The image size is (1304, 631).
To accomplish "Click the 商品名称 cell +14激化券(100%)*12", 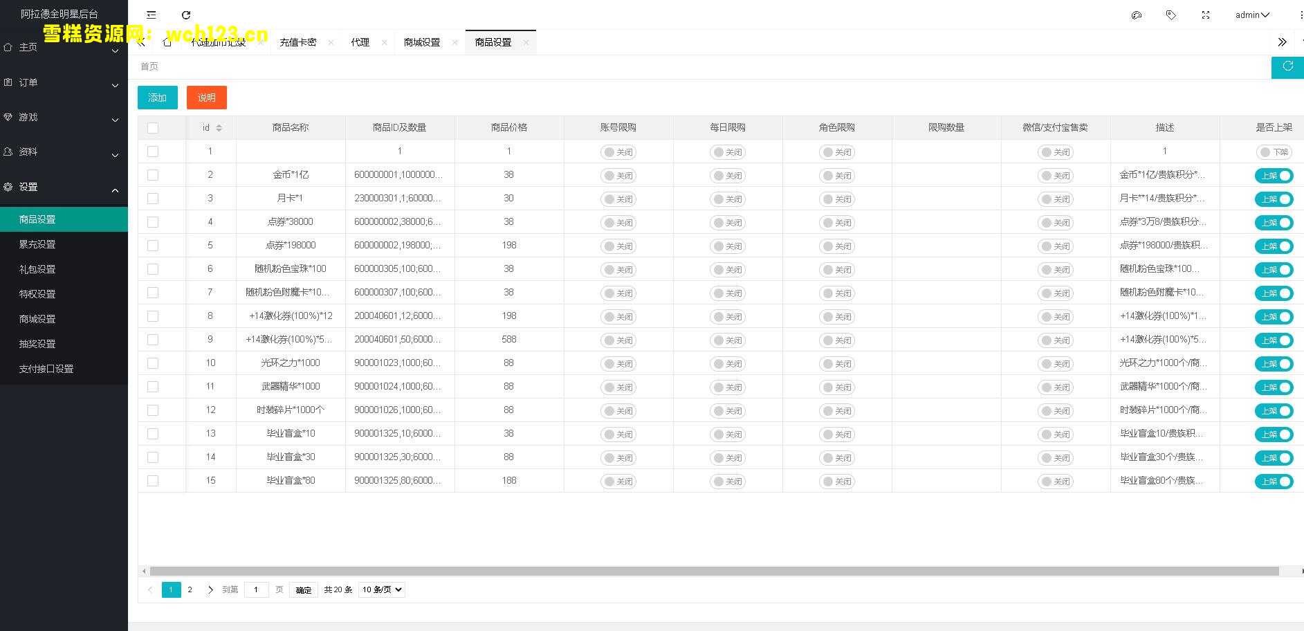I will click(x=291, y=316).
